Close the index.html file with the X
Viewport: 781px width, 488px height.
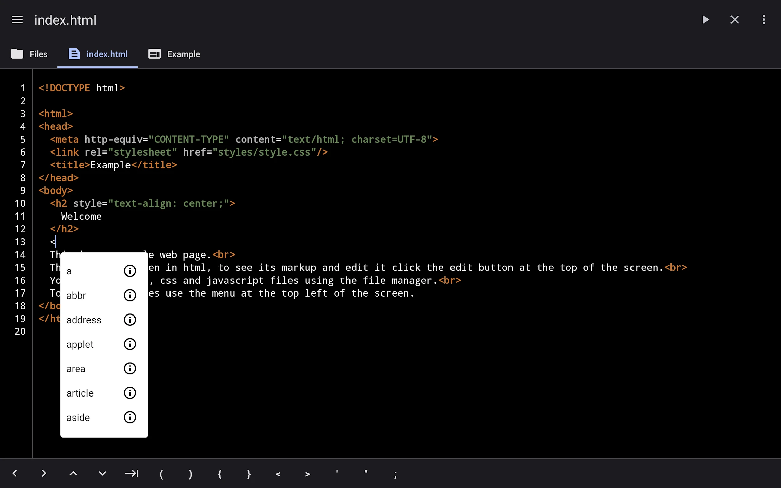[735, 20]
